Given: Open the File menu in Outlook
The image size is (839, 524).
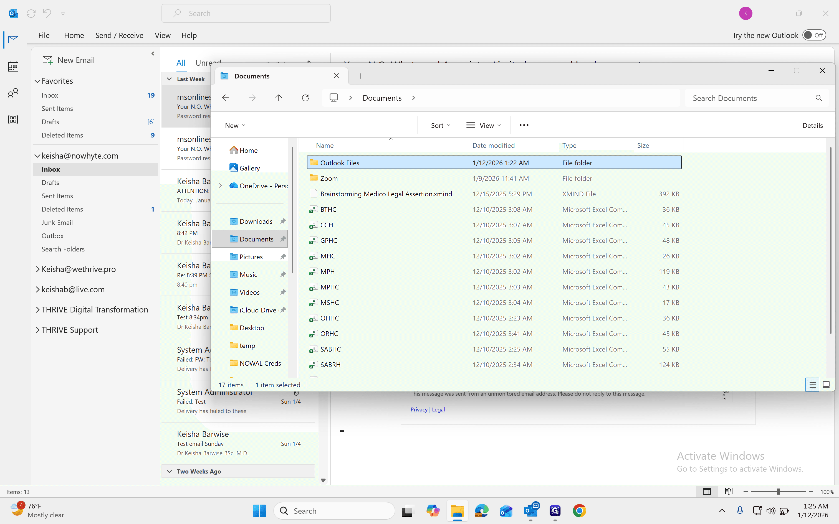Looking at the screenshot, I should [44, 35].
